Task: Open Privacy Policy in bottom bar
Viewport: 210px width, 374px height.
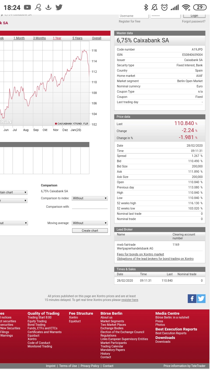Action: [90, 366]
